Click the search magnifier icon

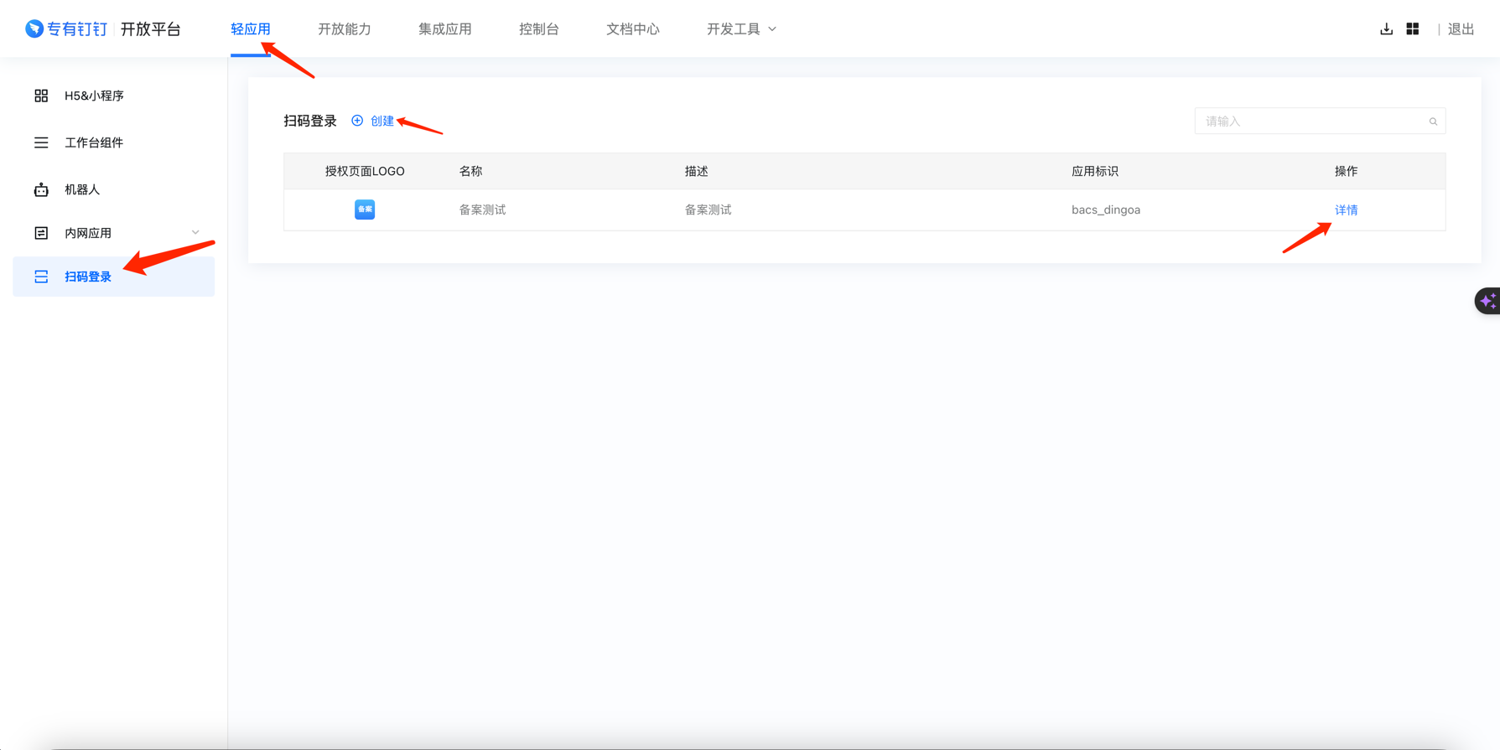point(1433,122)
